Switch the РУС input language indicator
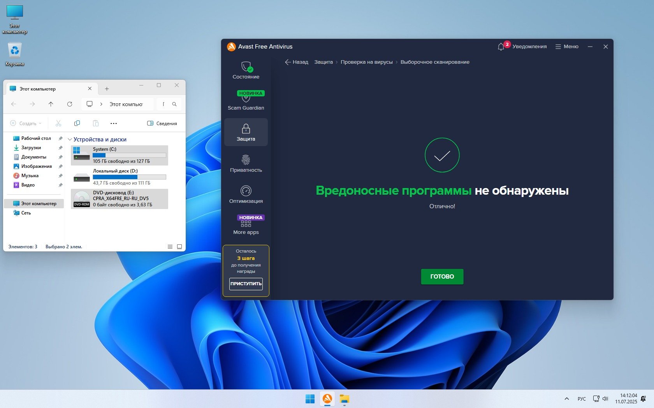The width and height of the screenshot is (654, 408). pyautogui.click(x=582, y=399)
